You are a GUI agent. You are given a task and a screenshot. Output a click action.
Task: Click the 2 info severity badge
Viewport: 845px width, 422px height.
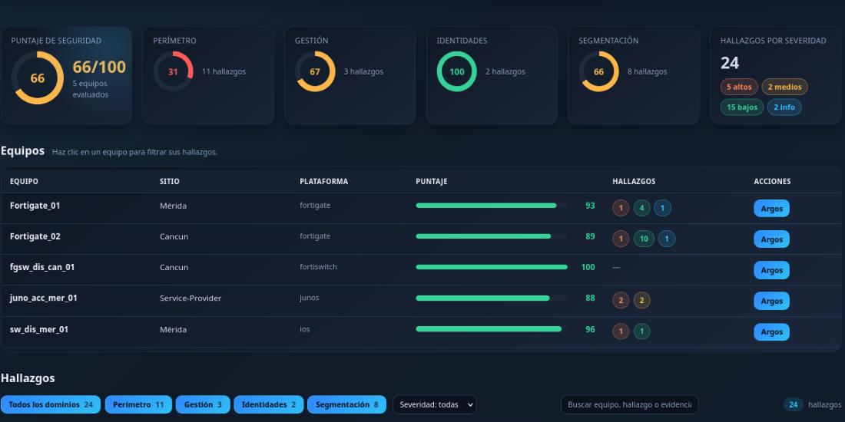(784, 107)
